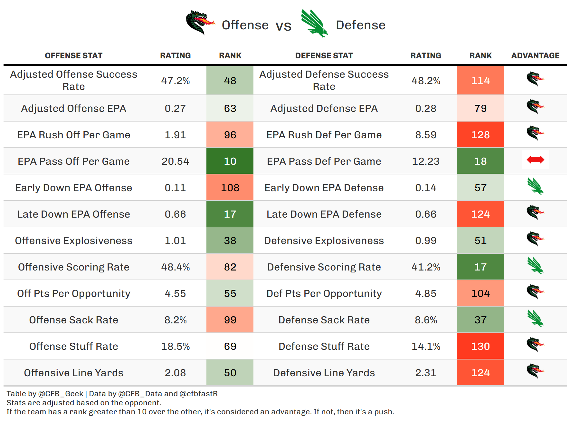Click the dragon advantage icon in the EPA Rush row
Viewport: 570px width, 423px height.
pyautogui.click(x=535, y=133)
